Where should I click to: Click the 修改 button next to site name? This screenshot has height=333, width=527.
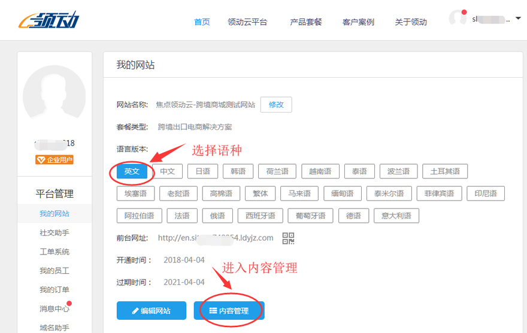(276, 105)
